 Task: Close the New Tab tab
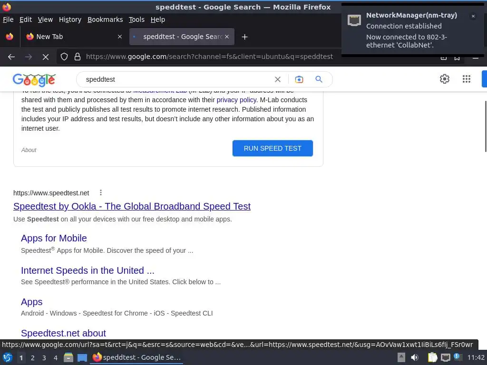[x=119, y=37]
